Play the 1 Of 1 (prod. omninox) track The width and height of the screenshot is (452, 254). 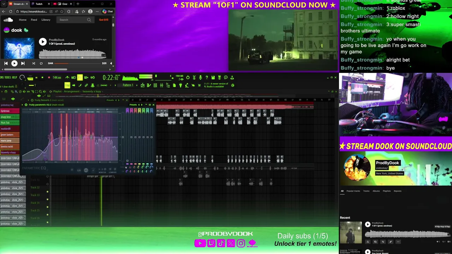pyautogui.click(x=43, y=42)
